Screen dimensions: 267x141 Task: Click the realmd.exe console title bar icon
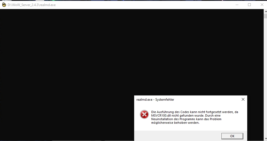click(x=4, y=5)
